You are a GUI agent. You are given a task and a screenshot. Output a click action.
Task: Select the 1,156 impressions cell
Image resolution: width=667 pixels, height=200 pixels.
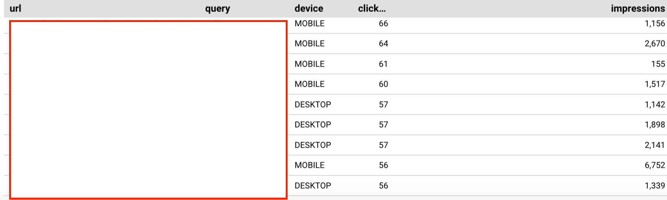point(655,24)
